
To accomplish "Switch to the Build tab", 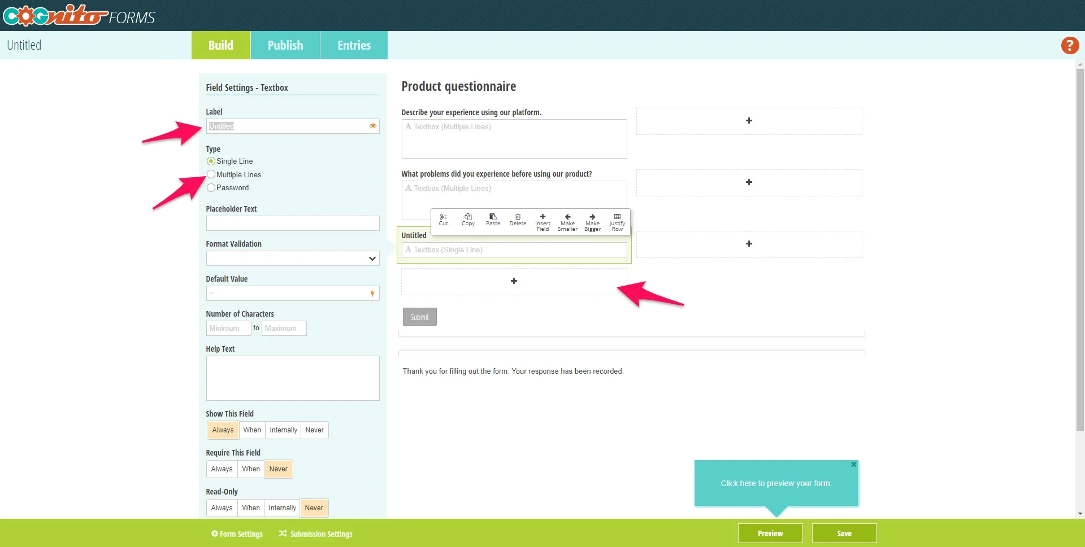I will click(x=221, y=45).
